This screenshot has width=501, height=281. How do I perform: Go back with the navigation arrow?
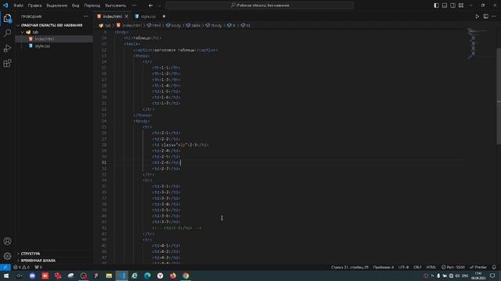coord(150,5)
